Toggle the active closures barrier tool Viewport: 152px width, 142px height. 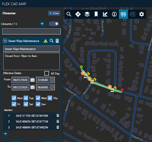point(123,14)
